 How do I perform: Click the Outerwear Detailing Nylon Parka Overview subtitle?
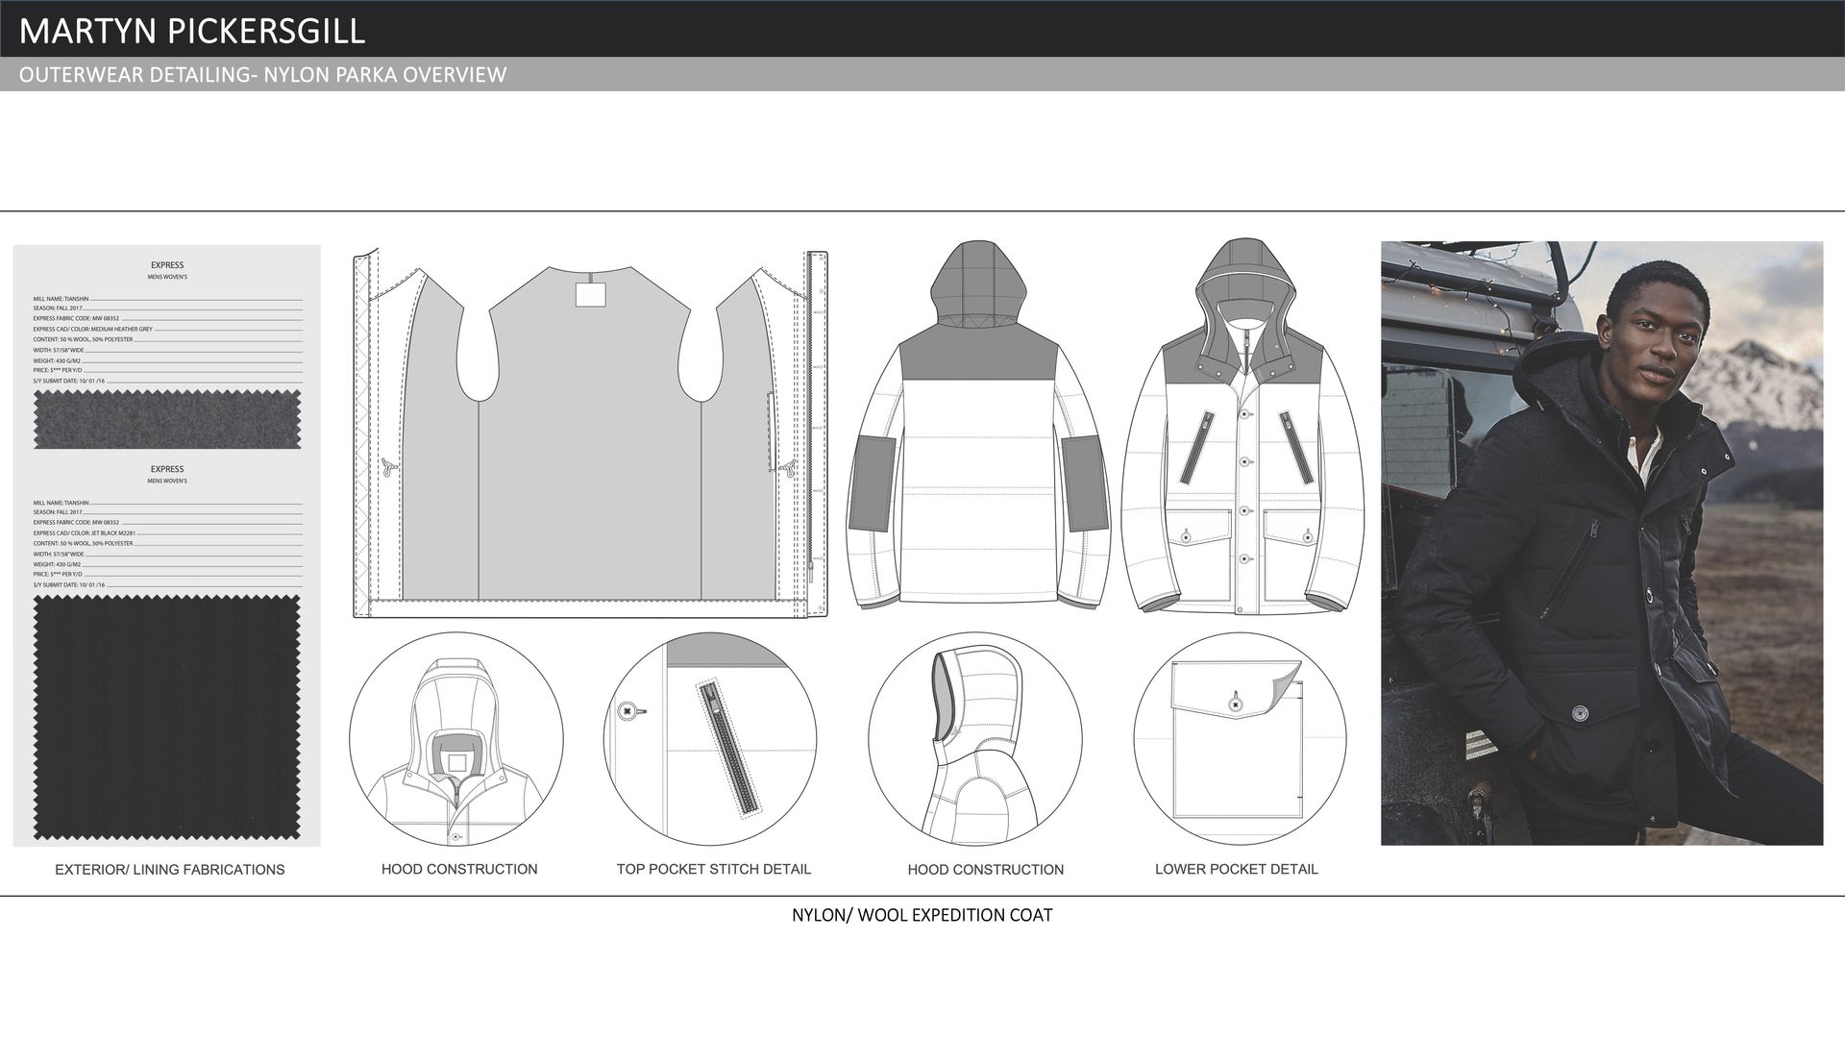pyautogui.click(x=262, y=75)
